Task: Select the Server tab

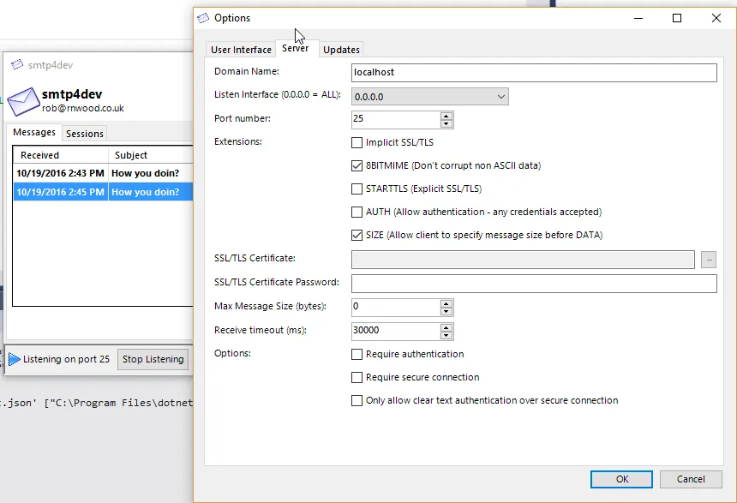Action: 295,48
